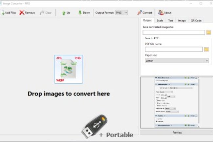This screenshot has height=142, width=213.
Task: Focus the Save converted images to field
Action: [x=174, y=32]
